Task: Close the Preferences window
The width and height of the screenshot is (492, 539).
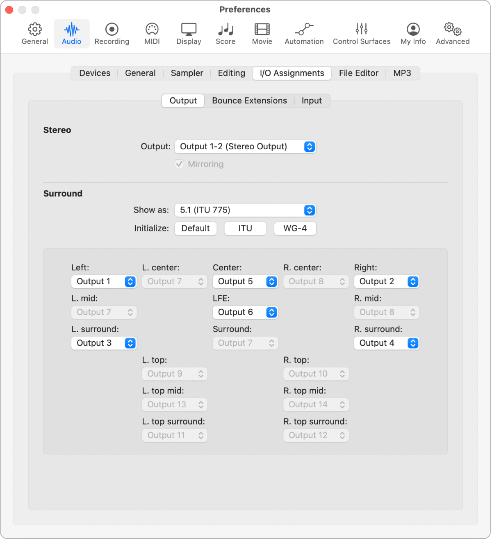Action: pyautogui.click(x=9, y=9)
